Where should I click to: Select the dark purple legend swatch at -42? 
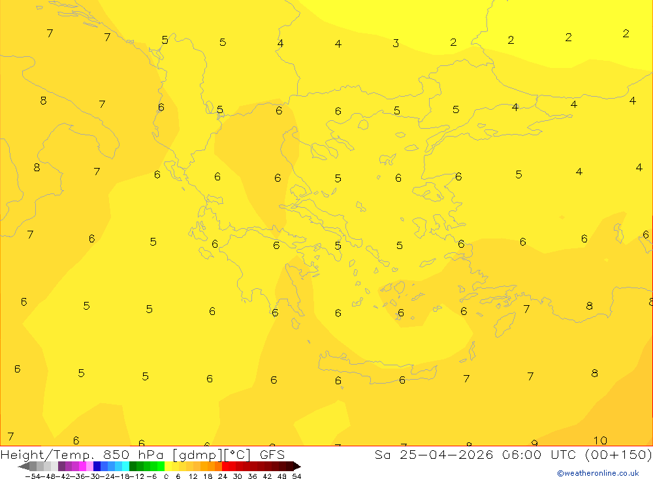click(61, 466)
